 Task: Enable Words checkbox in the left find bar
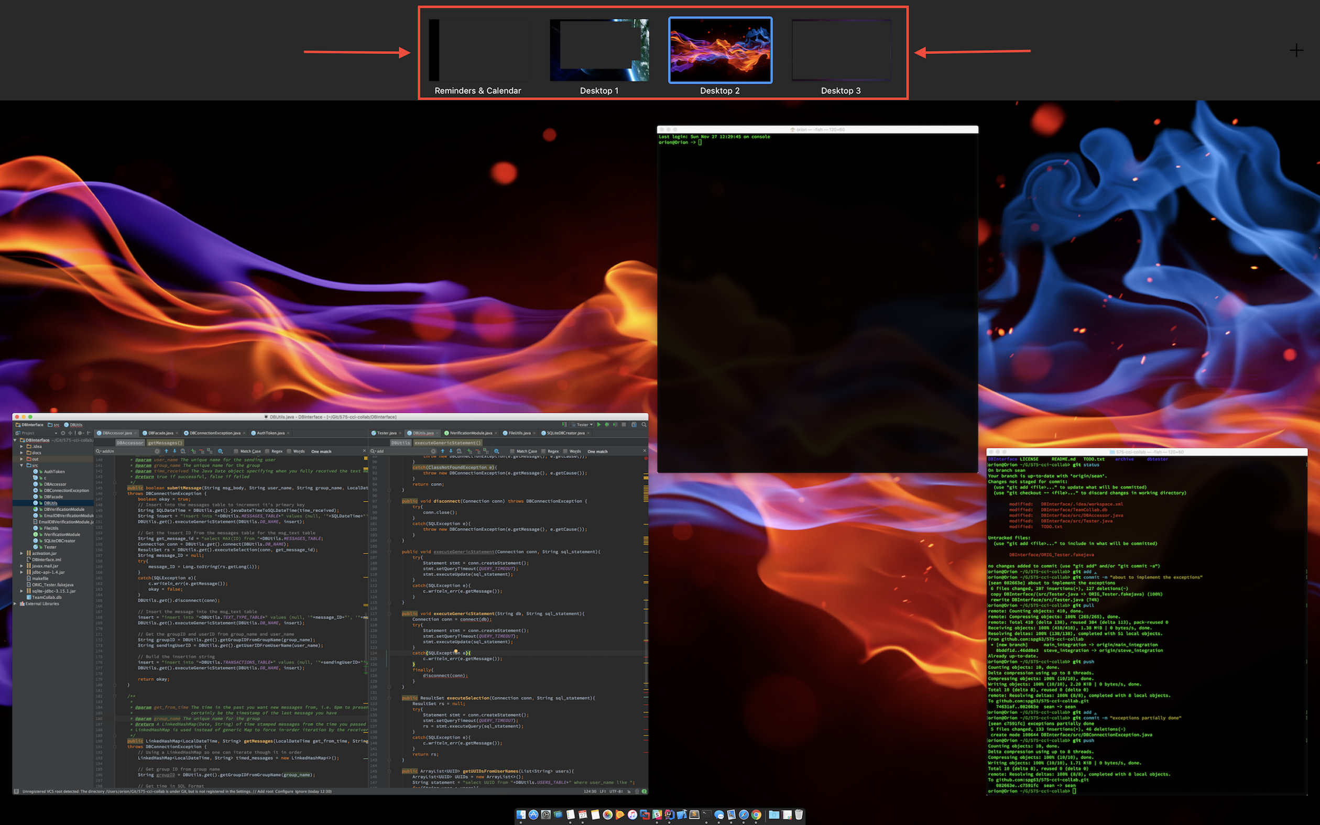click(289, 451)
